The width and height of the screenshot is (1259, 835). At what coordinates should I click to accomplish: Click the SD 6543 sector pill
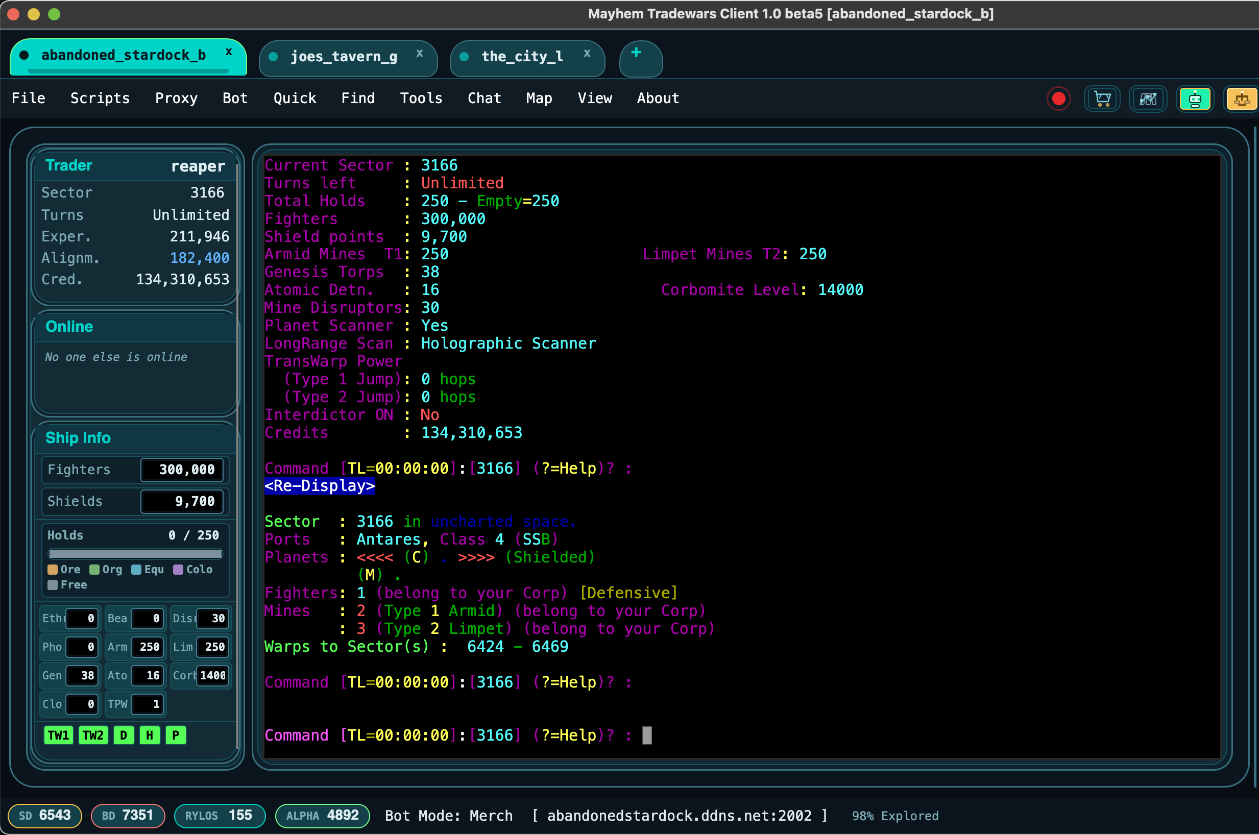45,815
